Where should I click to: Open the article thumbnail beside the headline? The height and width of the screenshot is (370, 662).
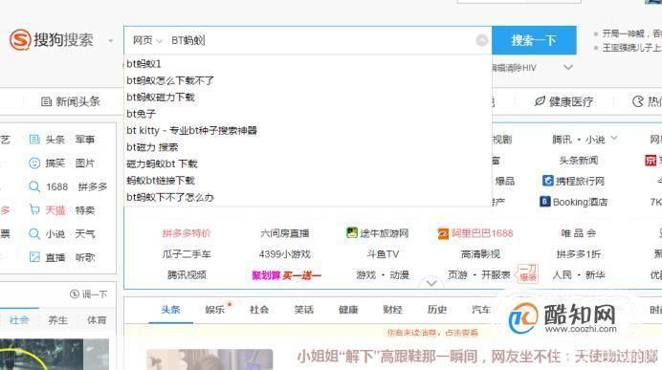tap(210, 359)
